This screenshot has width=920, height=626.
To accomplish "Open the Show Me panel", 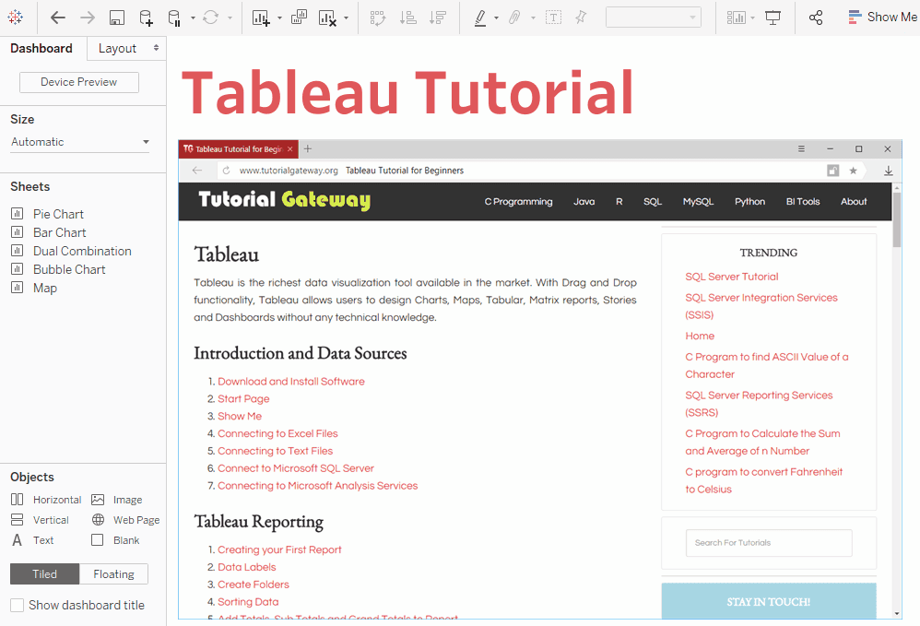I will tap(882, 17).
